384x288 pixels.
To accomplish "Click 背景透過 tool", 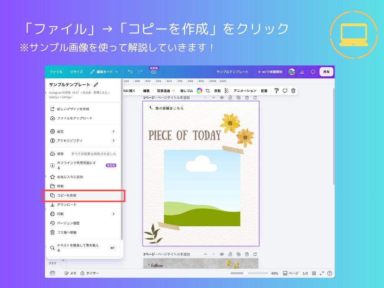I will pos(166,91).
